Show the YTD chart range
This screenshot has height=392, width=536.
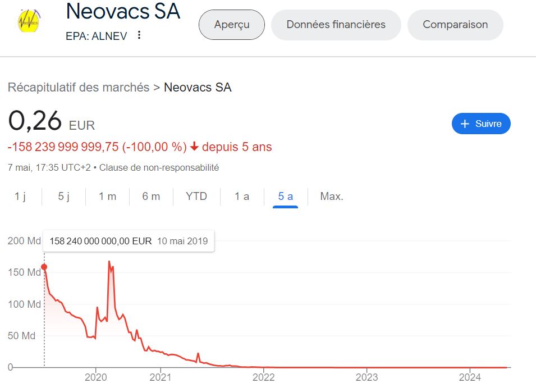pyautogui.click(x=196, y=196)
